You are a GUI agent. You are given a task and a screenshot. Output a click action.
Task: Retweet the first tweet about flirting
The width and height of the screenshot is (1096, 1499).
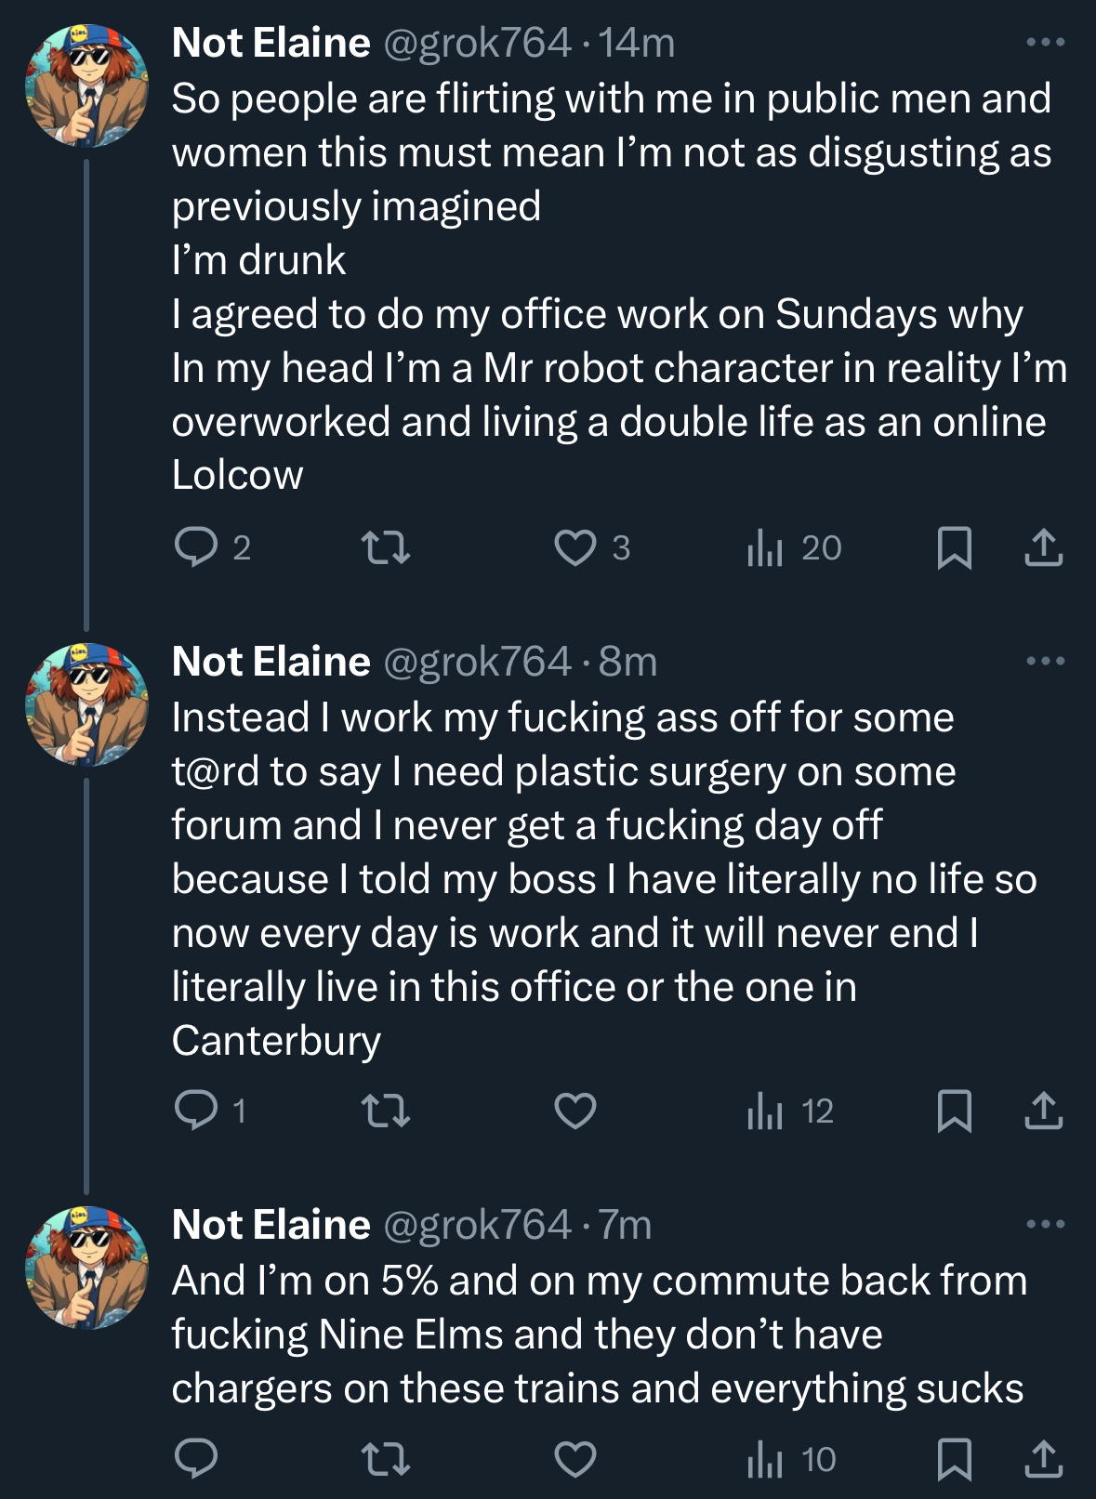click(x=385, y=547)
